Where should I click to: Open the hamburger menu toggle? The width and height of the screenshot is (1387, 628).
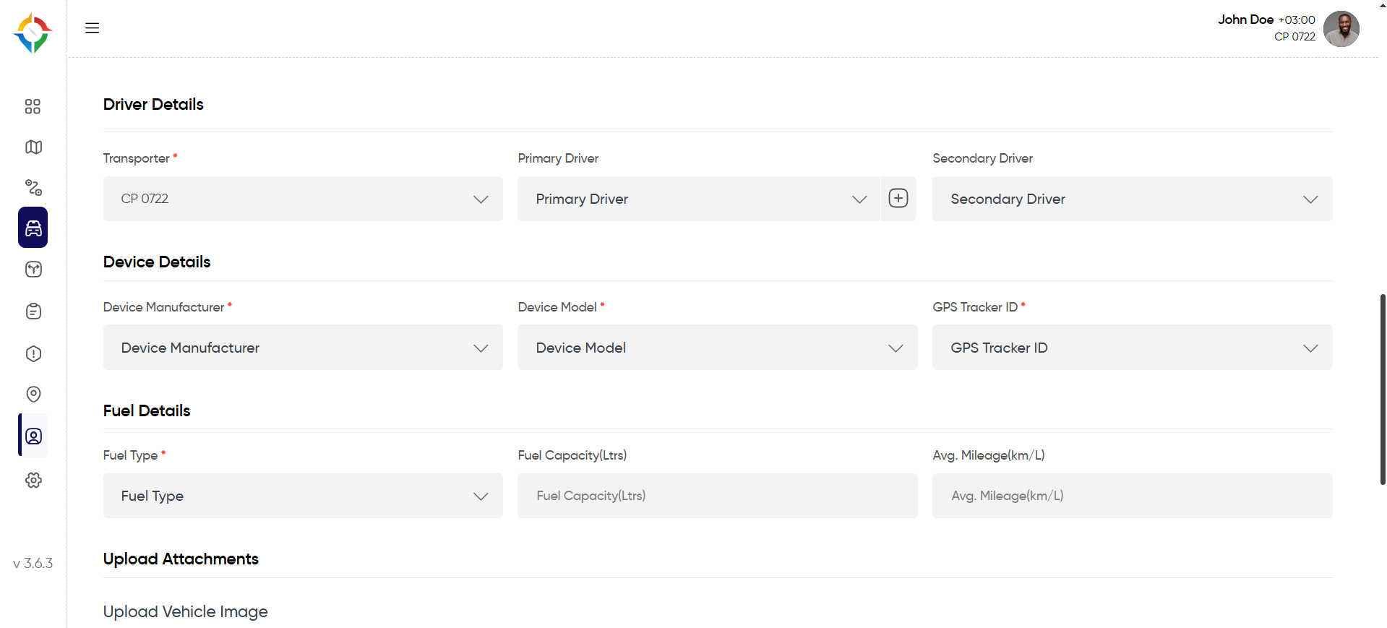pyautogui.click(x=92, y=28)
